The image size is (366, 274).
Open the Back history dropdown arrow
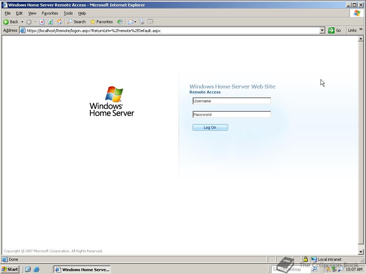point(22,22)
